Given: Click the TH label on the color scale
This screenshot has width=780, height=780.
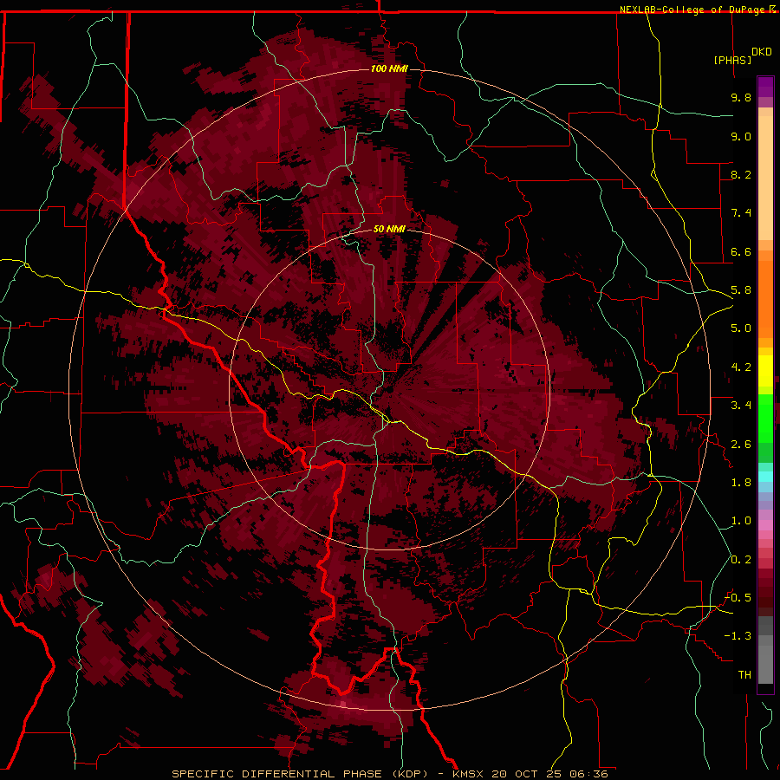Looking at the screenshot, I should click(x=744, y=675).
